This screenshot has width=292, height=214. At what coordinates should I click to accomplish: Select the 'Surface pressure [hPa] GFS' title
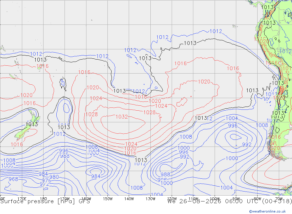point(45,201)
